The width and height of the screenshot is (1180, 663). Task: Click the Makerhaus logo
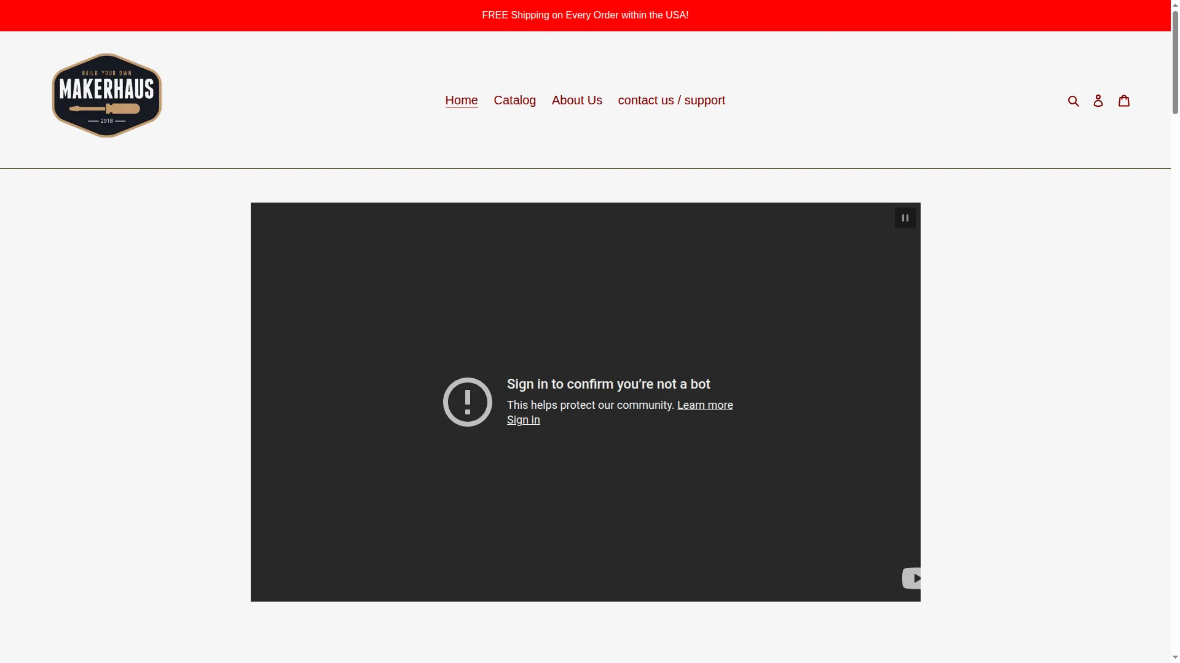(107, 96)
